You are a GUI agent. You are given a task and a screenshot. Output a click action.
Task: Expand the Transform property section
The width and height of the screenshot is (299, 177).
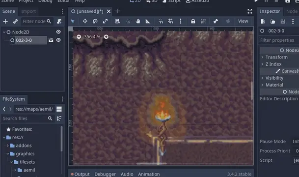pyautogui.click(x=262, y=57)
